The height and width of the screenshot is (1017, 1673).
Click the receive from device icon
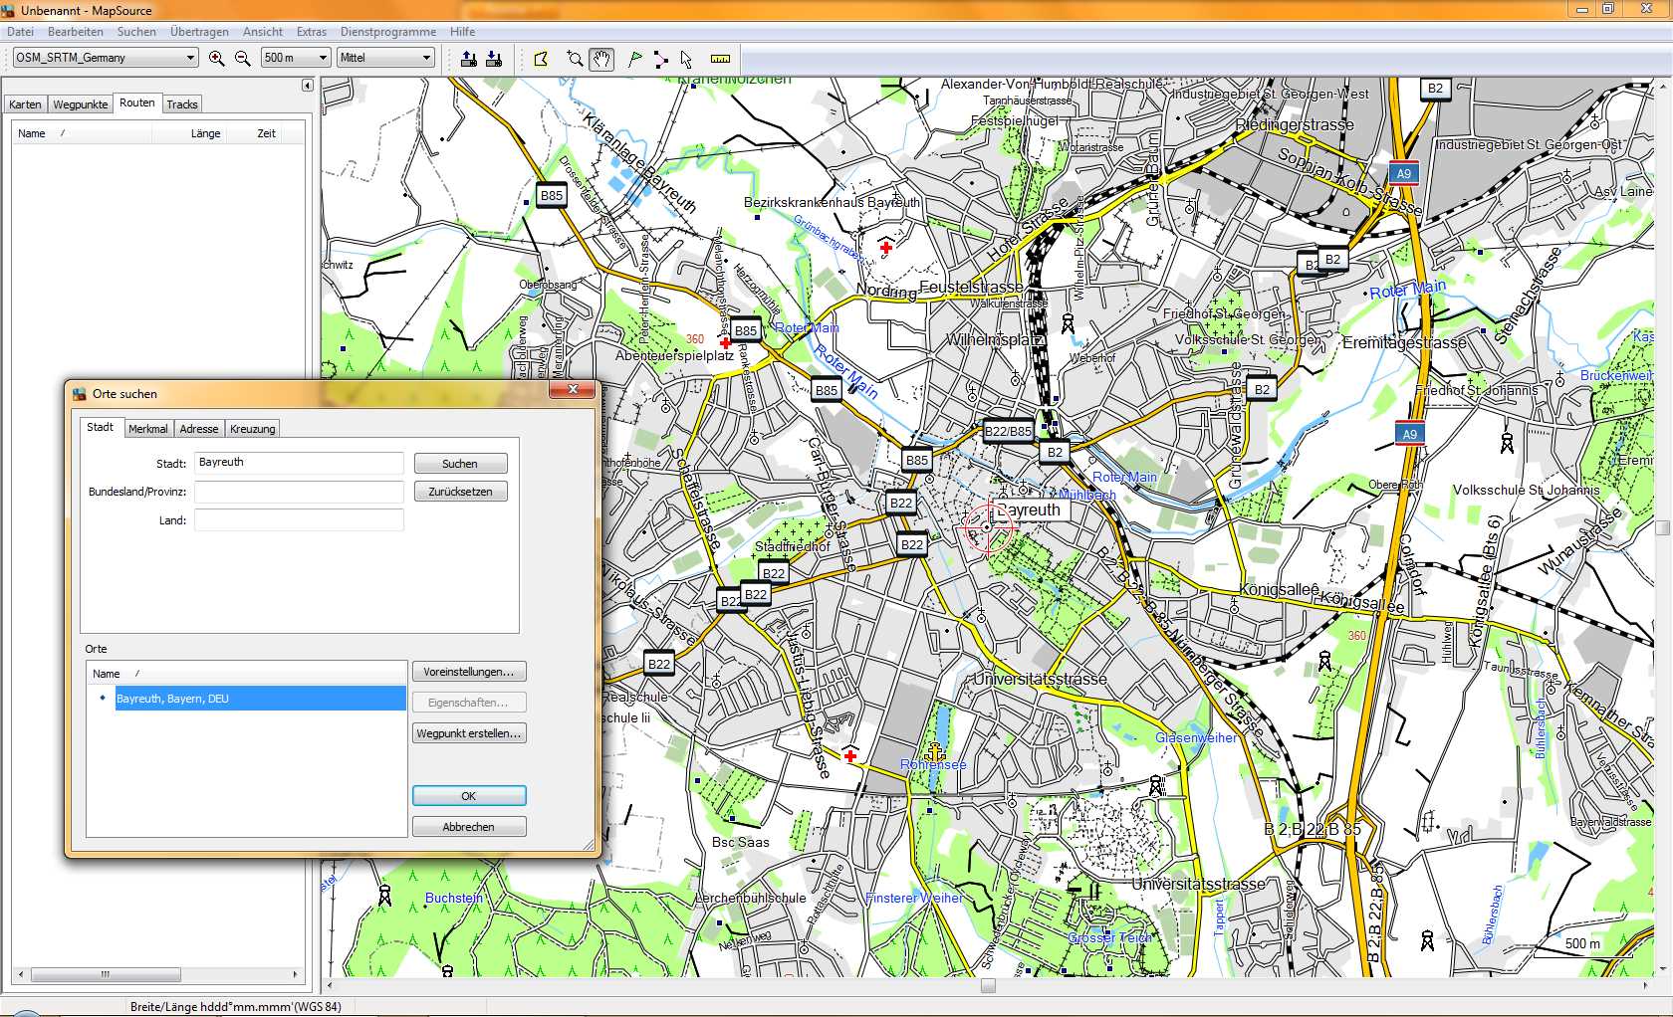click(494, 59)
